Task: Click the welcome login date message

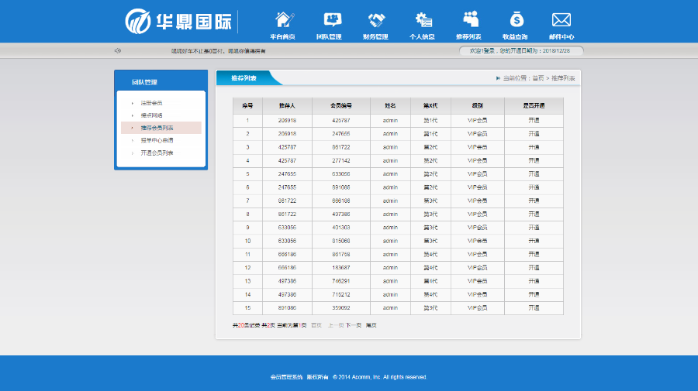Action: (520, 50)
